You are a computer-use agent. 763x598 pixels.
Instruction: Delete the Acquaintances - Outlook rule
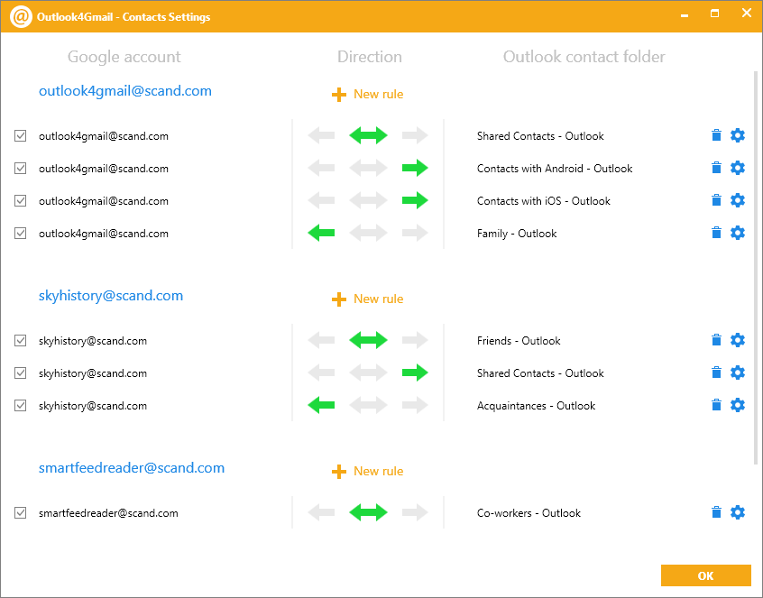click(x=716, y=405)
